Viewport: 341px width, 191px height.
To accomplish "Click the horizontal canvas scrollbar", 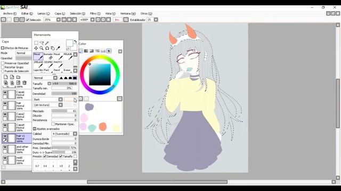I will [x=157, y=182].
